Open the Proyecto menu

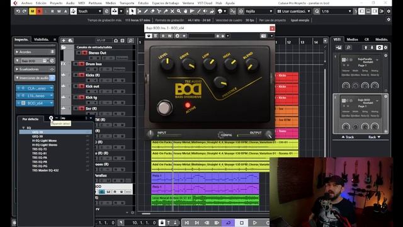pos(56,3)
